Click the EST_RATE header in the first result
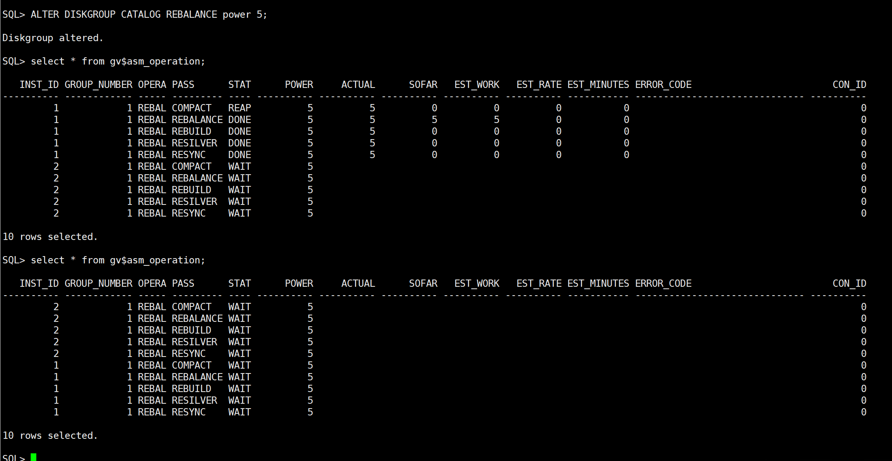 click(539, 85)
